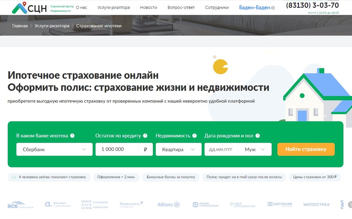Open the property type dropdown showing Квартира

pyautogui.click(x=178, y=149)
